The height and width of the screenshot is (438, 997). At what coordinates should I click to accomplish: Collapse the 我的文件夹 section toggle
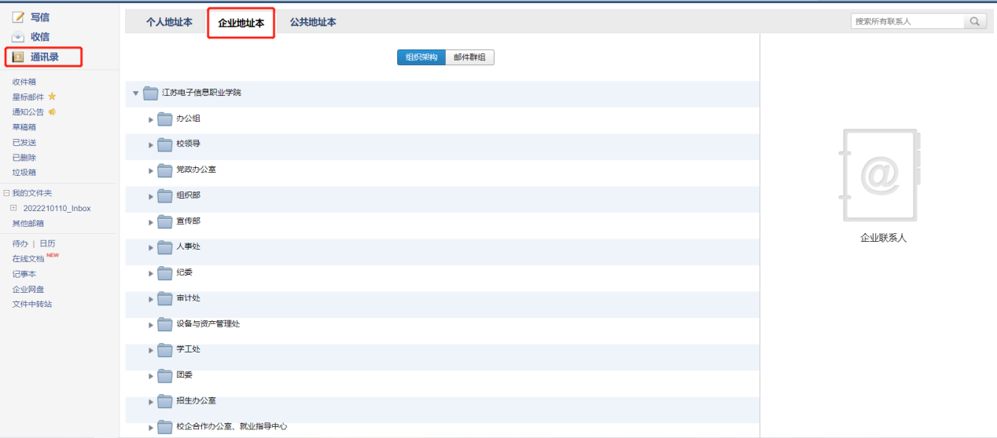pyautogui.click(x=6, y=193)
